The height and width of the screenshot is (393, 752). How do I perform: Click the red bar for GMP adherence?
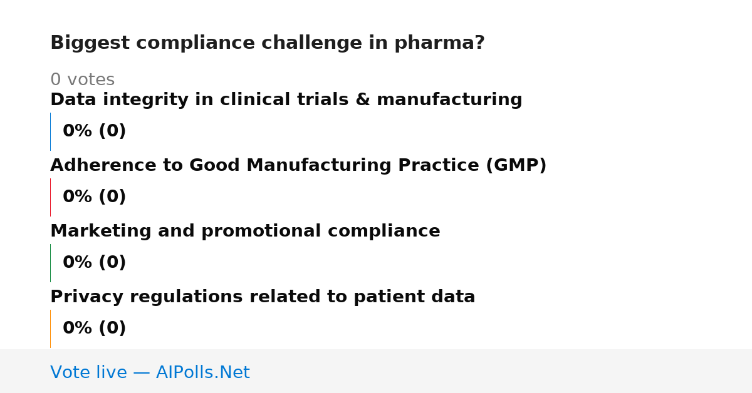click(x=50, y=197)
